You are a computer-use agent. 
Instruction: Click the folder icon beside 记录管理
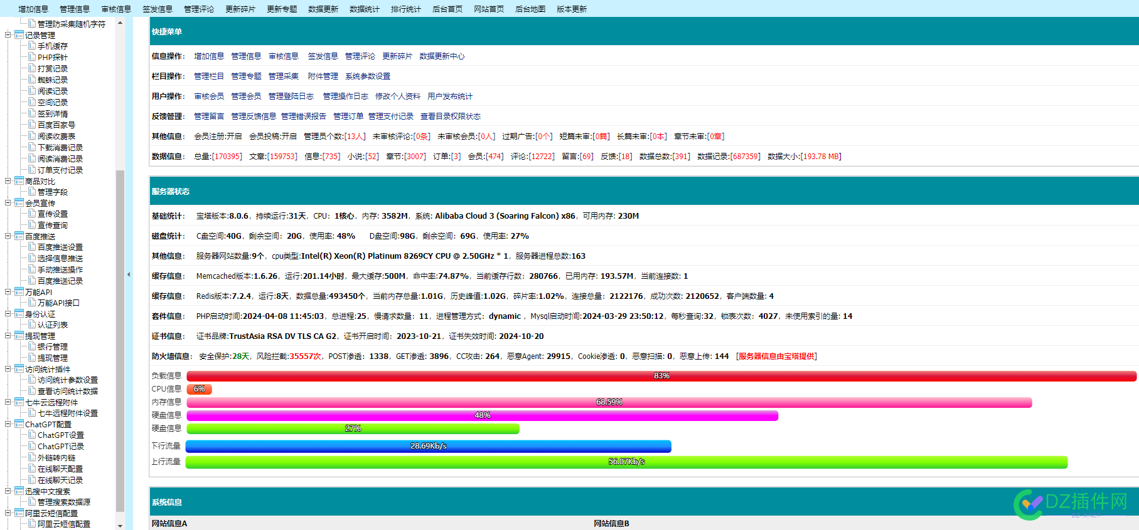click(19, 35)
